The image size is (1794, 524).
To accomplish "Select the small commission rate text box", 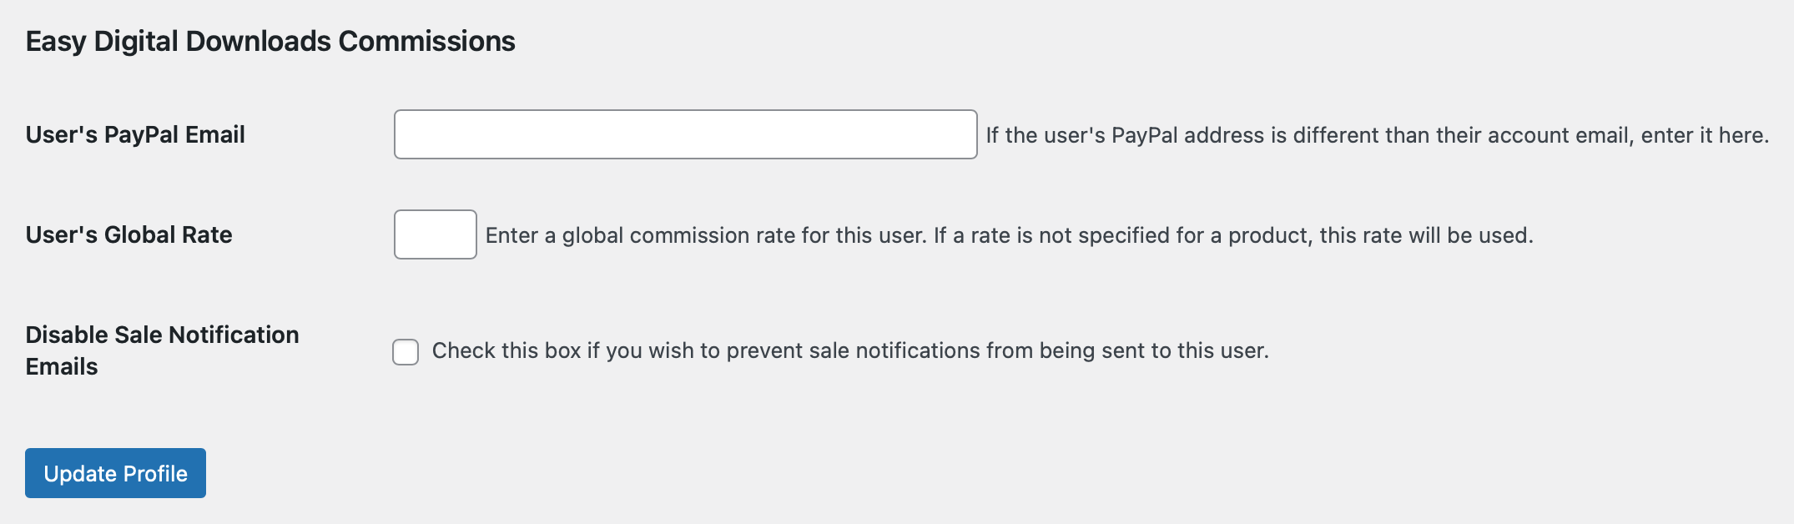I will [x=435, y=234].
